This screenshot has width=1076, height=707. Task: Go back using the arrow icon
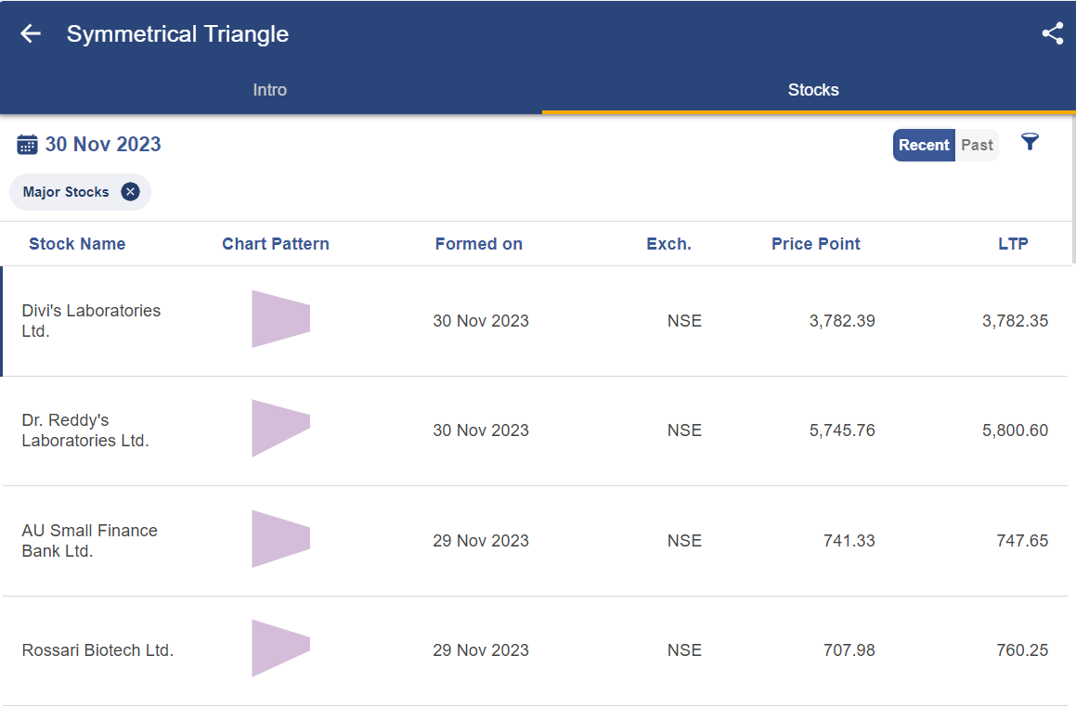pos(31,33)
